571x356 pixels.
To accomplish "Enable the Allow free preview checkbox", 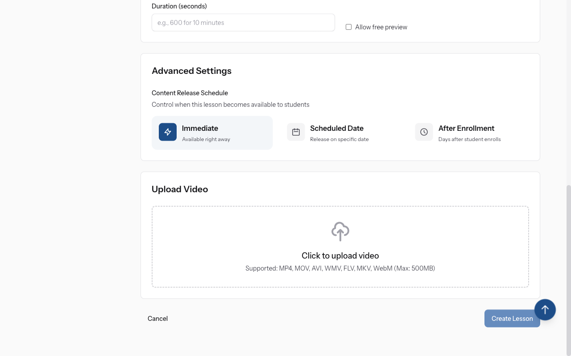I will point(348,27).
